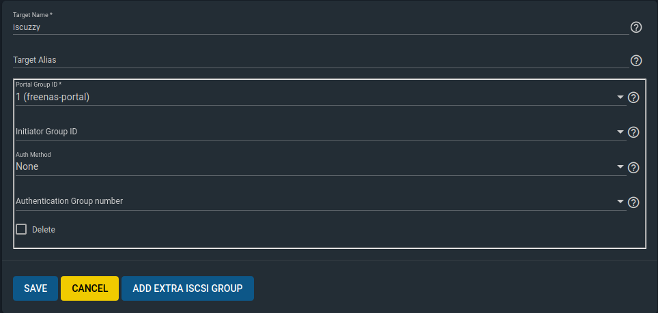The image size is (658, 313).
Task: Select the "1 (freenas-portal)" portal value
Action: point(53,98)
